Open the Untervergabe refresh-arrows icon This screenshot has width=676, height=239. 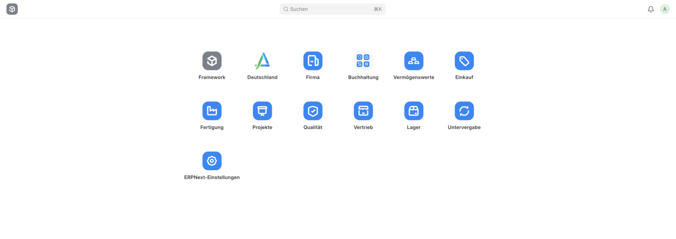coord(464,111)
